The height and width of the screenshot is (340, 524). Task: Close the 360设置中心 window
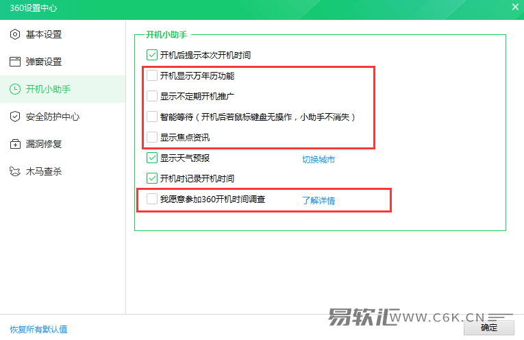[515, 7]
